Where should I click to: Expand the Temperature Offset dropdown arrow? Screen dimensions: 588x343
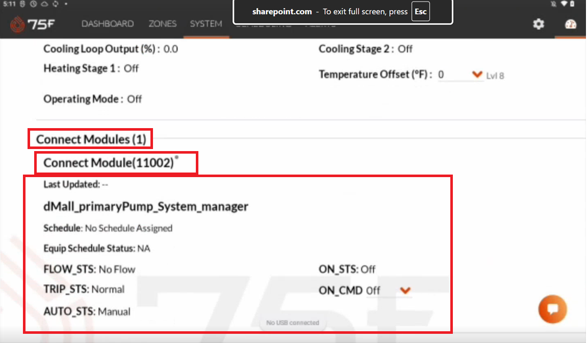pos(477,75)
